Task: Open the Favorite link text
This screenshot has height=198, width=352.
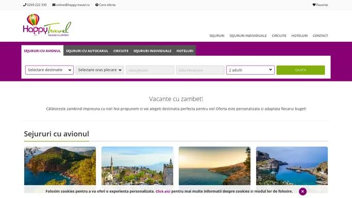Action: (322, 5)
